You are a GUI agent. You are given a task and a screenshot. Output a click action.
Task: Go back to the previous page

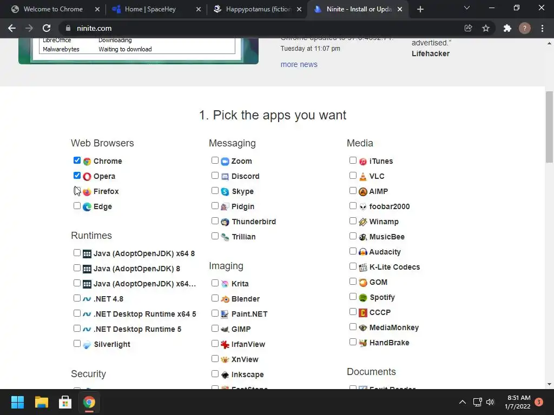(12, 28)
